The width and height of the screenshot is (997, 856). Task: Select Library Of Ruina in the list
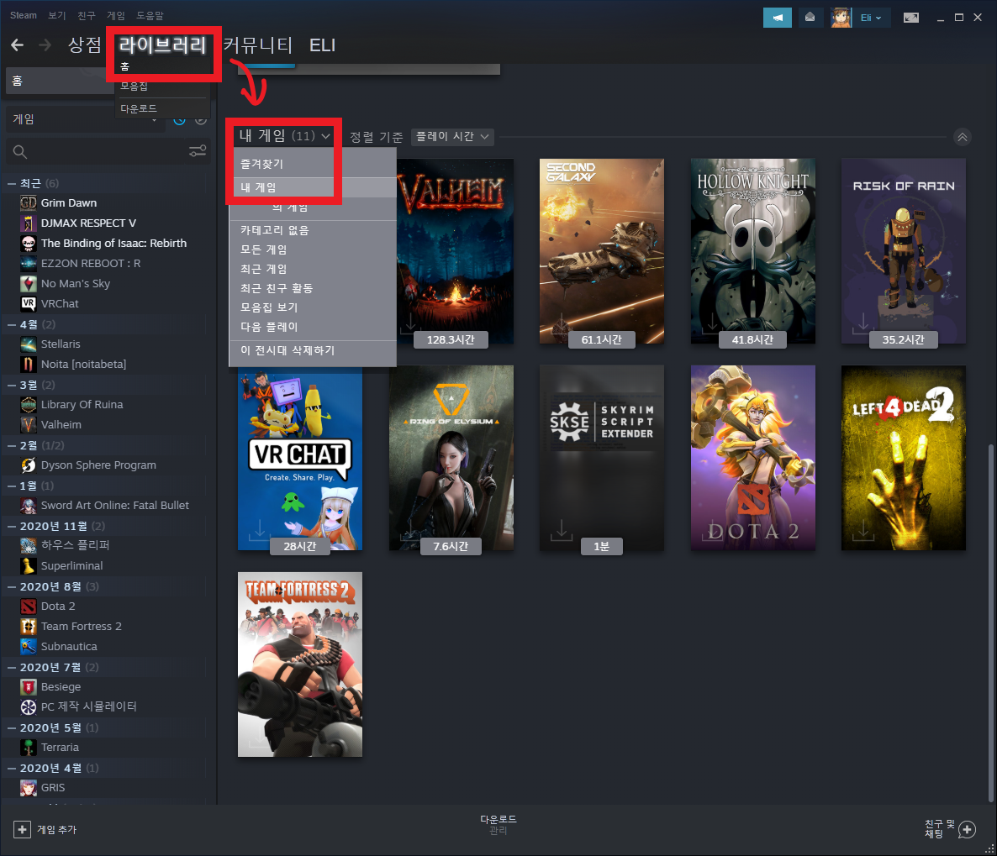click(x=82, y=405)
